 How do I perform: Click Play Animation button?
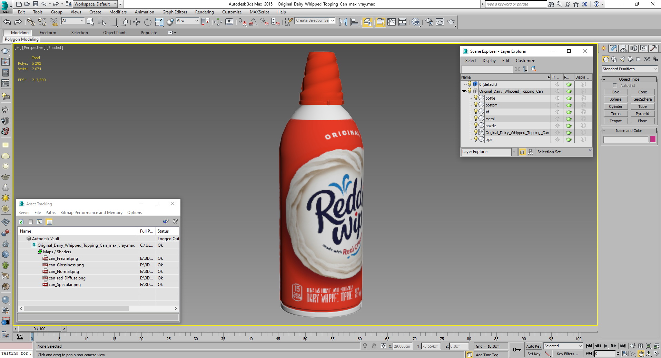tap(605, 346)
